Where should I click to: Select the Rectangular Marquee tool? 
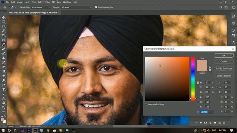coord(3,22)
